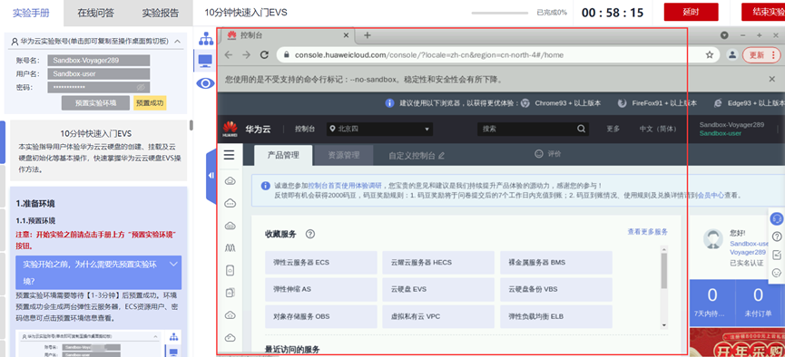Click the cloud icon below the pages icon
The image size is (785, 357).
[231, 314]
